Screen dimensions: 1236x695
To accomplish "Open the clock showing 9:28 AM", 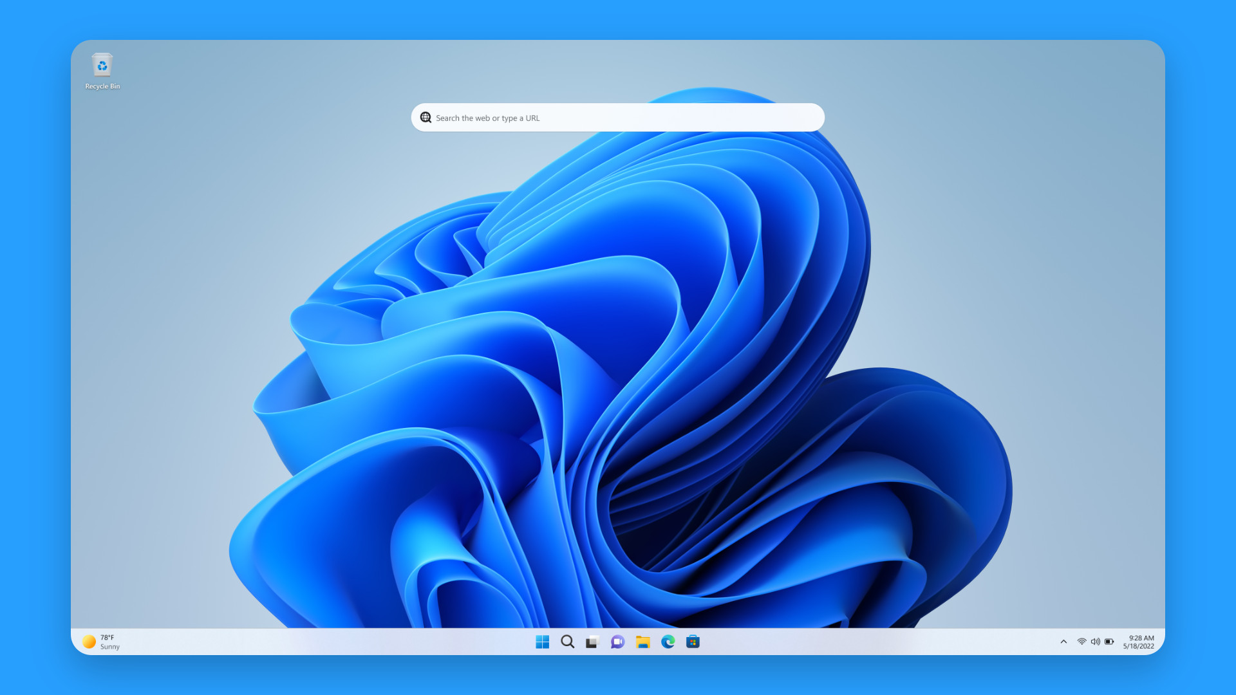I will (1139, 642).
